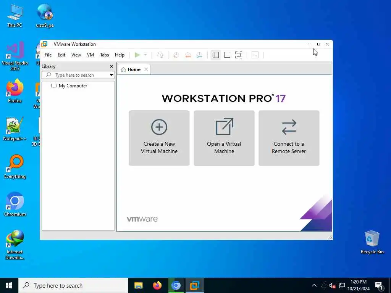This screenshot has width=391, height=293.
Task: Click VMware Workstation taskbar button
Action: click(194, 285)
